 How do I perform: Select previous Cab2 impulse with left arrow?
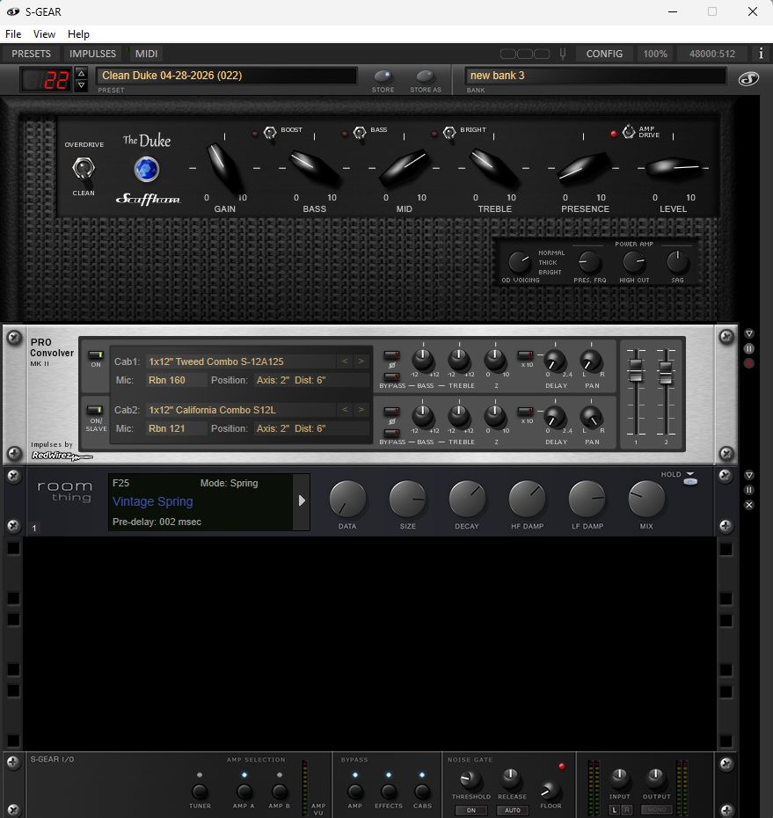(345, 410)
